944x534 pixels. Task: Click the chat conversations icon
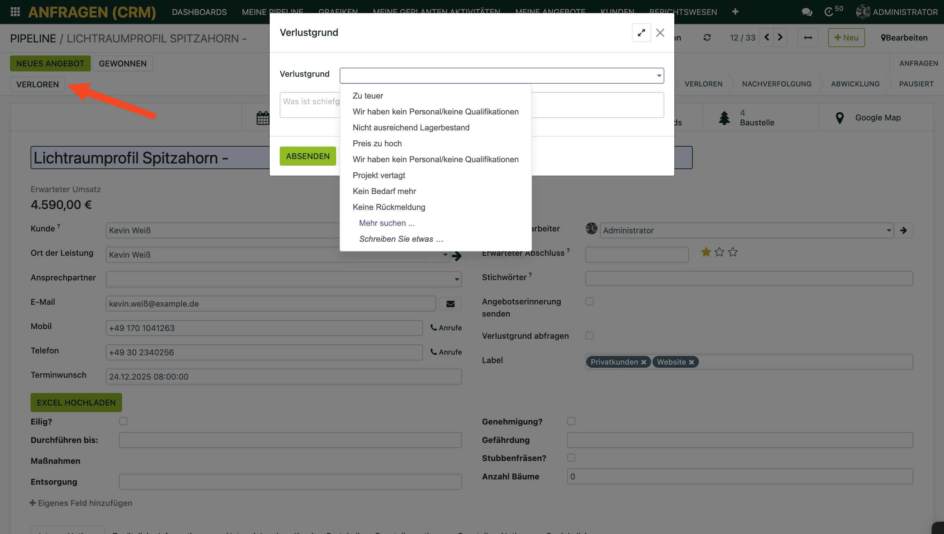point(806,12)
